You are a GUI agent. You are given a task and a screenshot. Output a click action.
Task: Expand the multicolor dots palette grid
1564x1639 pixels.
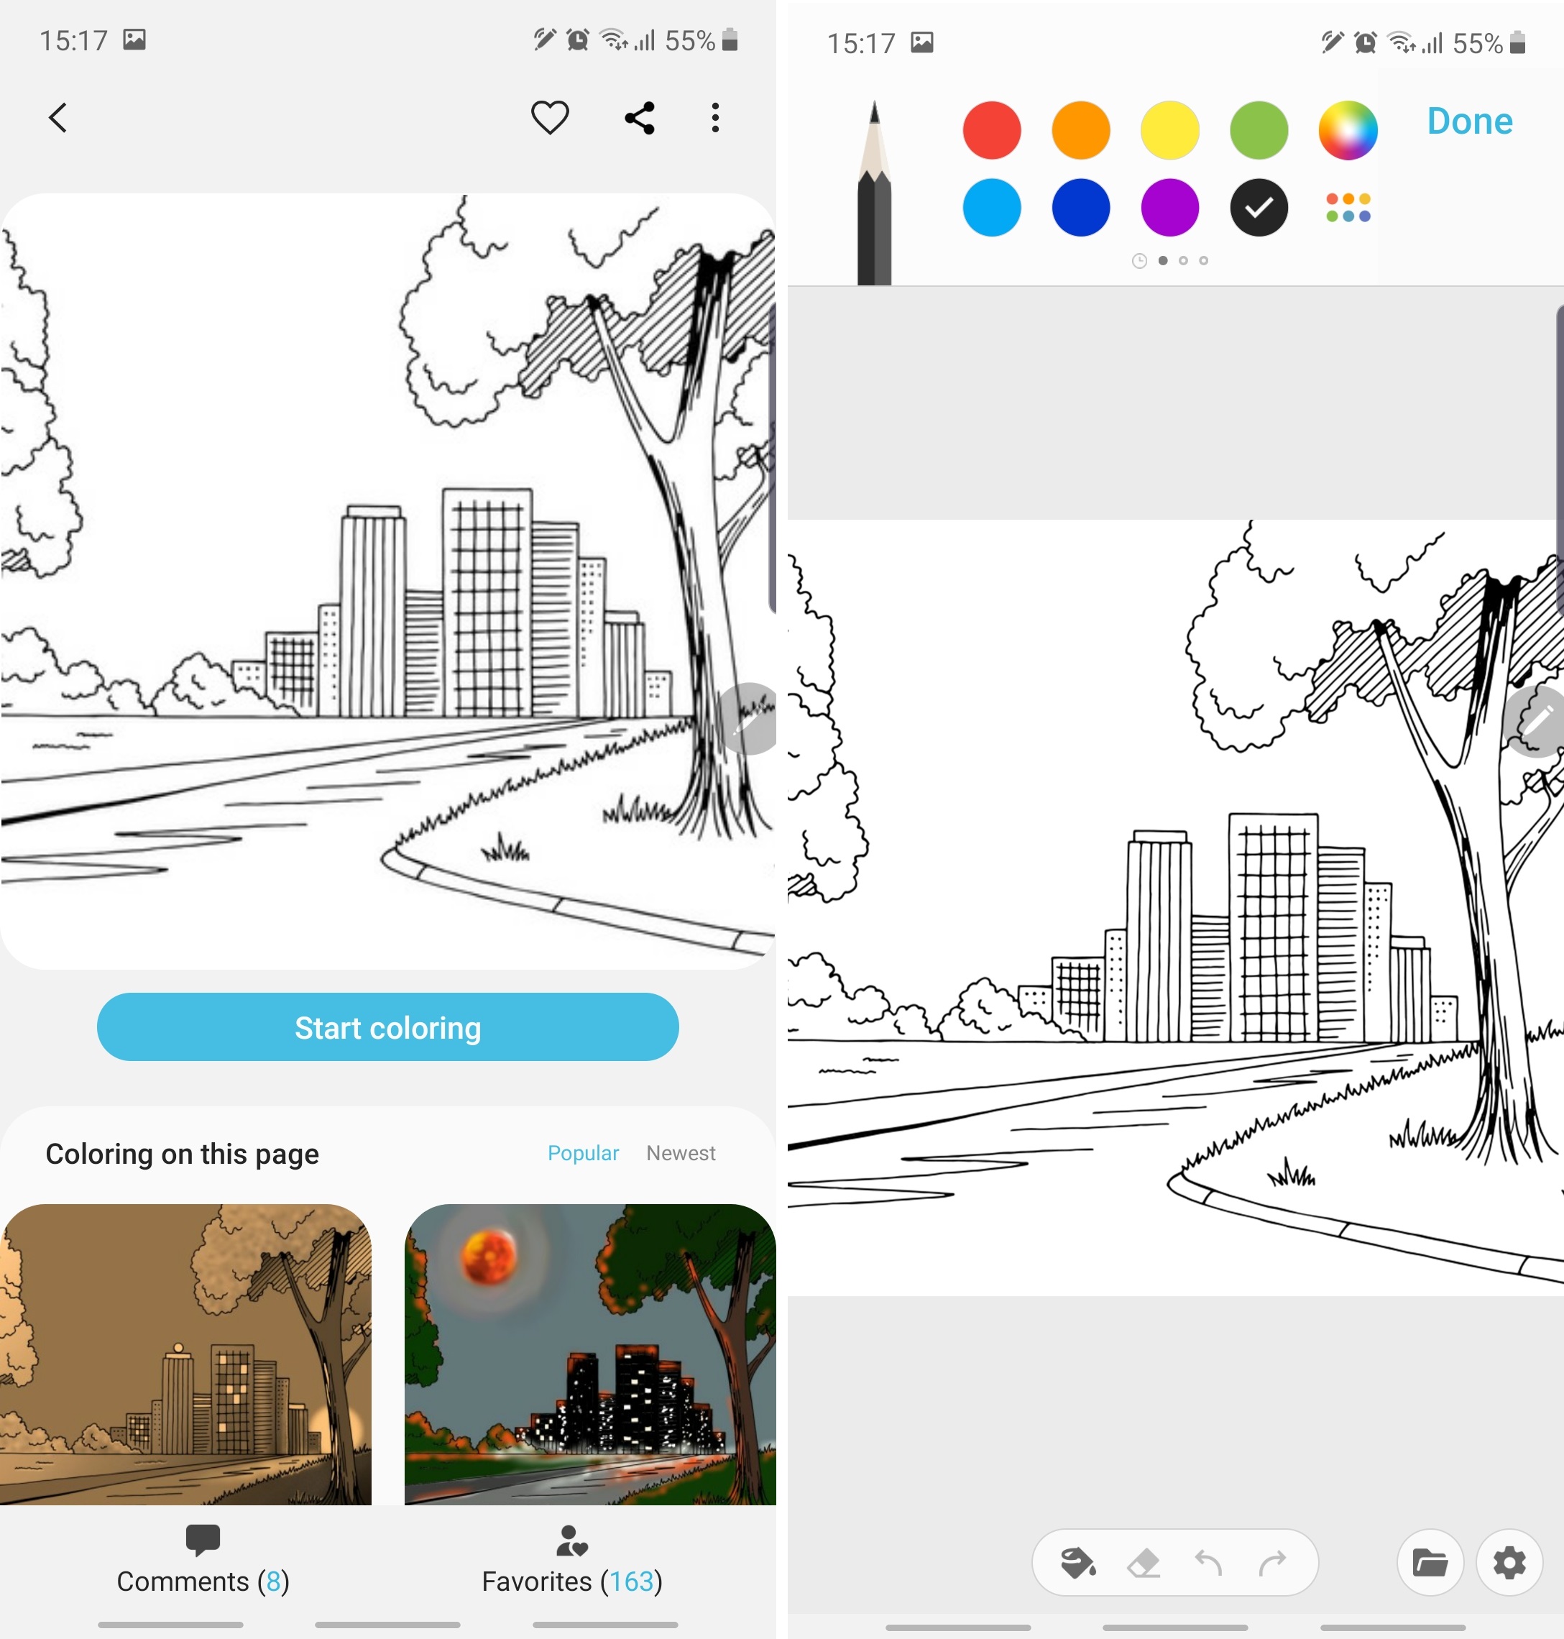coord(1347,208)
